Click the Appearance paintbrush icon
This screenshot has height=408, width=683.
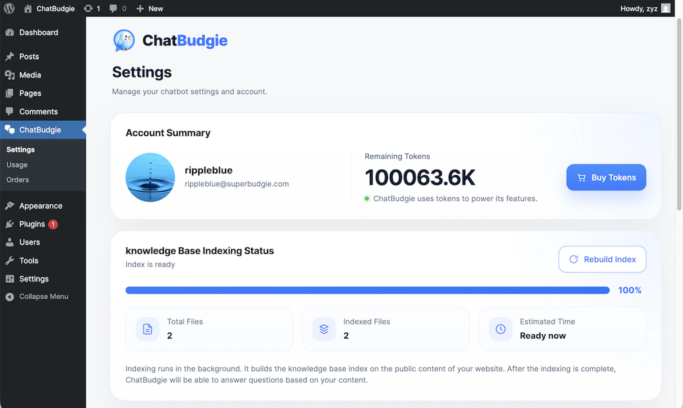point(10,206)
